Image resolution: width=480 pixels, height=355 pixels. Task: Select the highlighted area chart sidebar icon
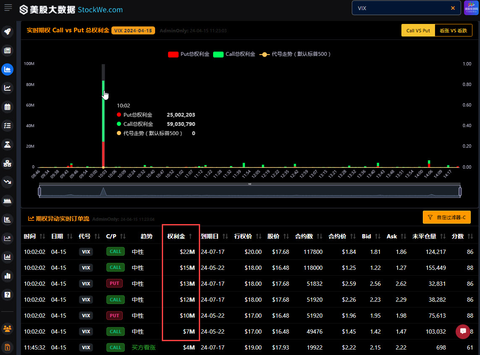pyautogui.click(x=7, y=69)
